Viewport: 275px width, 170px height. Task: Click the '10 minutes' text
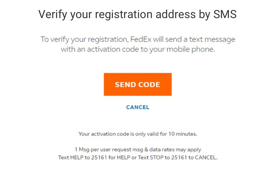pos(183,134)
